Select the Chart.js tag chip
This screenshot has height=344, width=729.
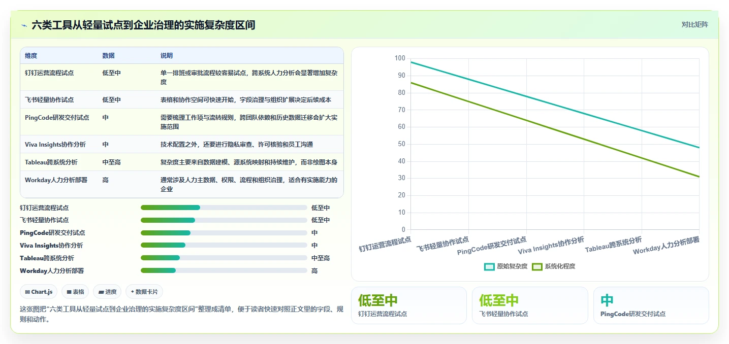pos(39,292)
